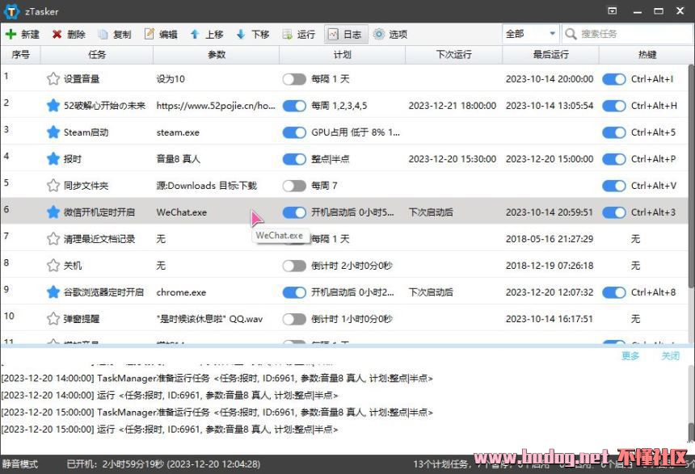Disable hotkey Ctrl+Alt+3 toggle
Screen dimensions: 695x474
[614, 212]
